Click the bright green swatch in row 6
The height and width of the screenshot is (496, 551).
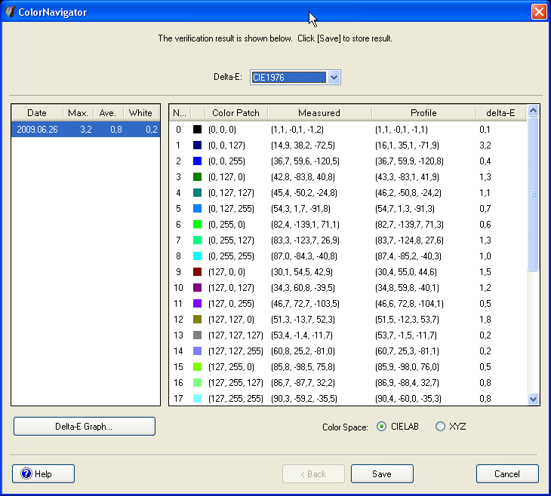197,225
